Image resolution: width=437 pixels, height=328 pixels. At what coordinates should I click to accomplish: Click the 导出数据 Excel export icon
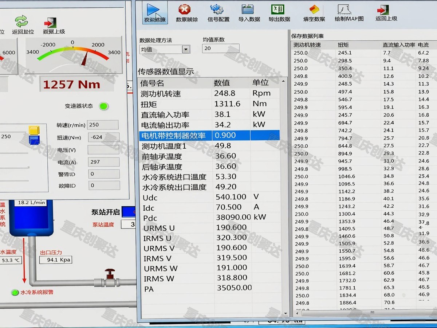278,9
